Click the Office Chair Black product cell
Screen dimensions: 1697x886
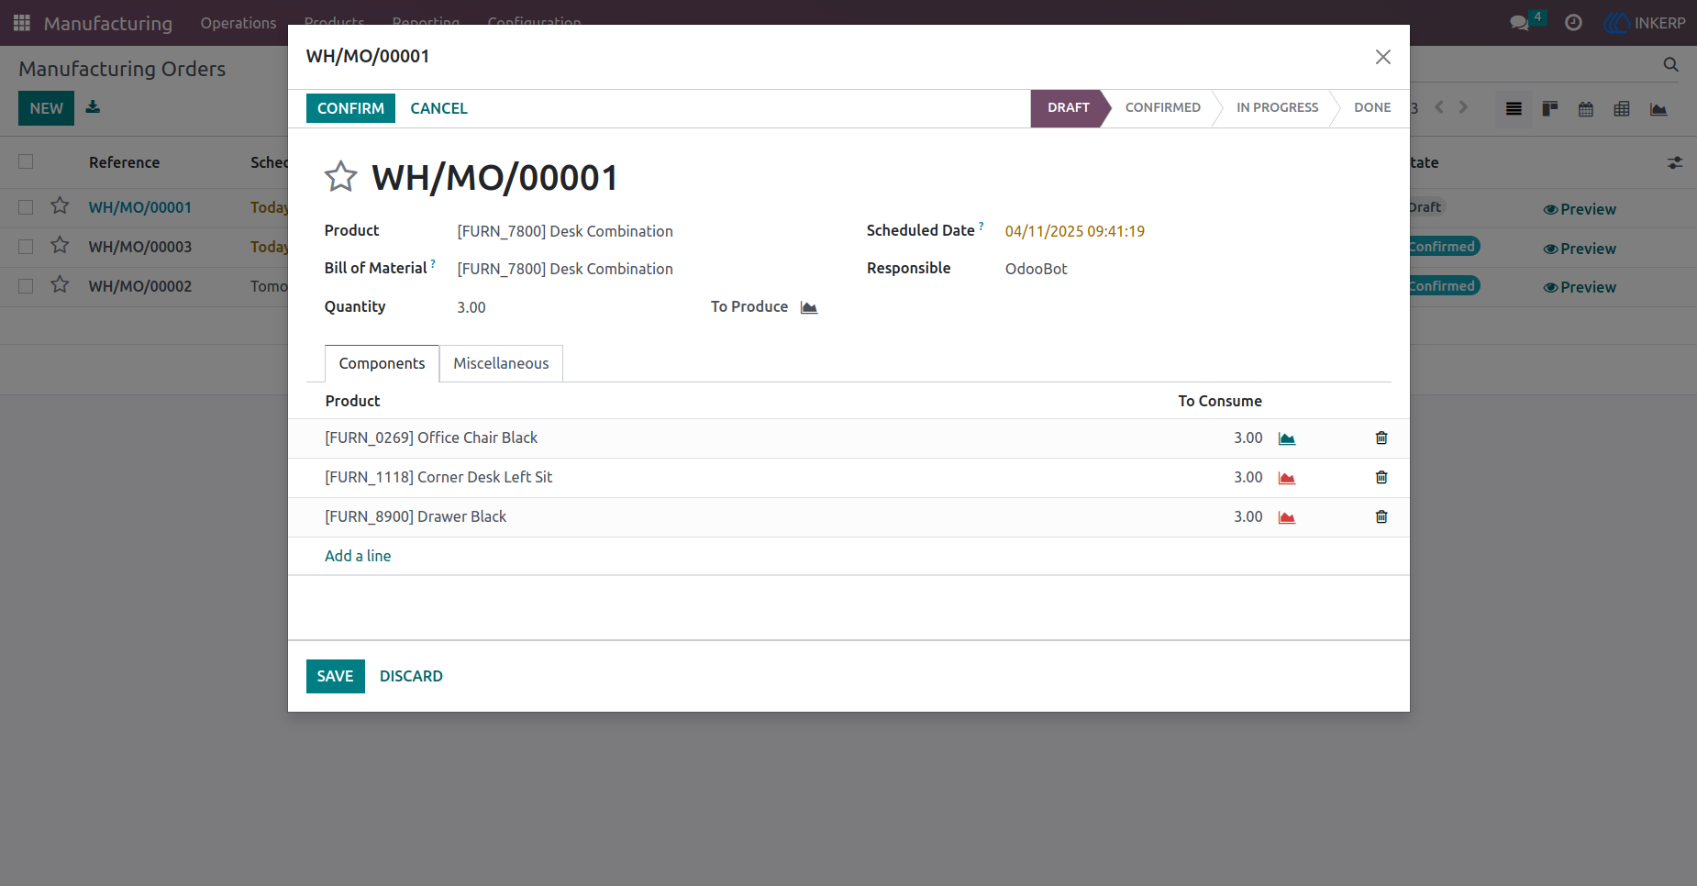pyautogui.click(x=431, y=437)
